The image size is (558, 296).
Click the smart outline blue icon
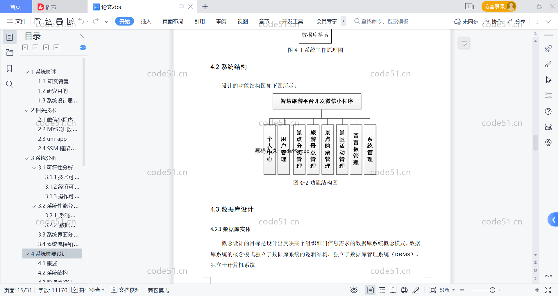click(x=83, y=48)
